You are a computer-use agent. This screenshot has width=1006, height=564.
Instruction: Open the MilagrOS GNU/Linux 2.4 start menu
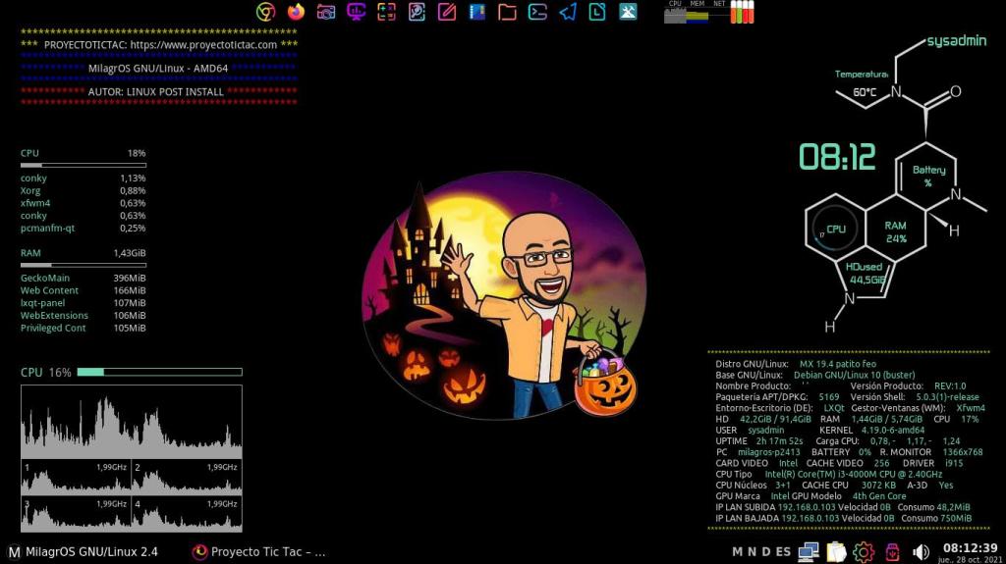point(83,551)
